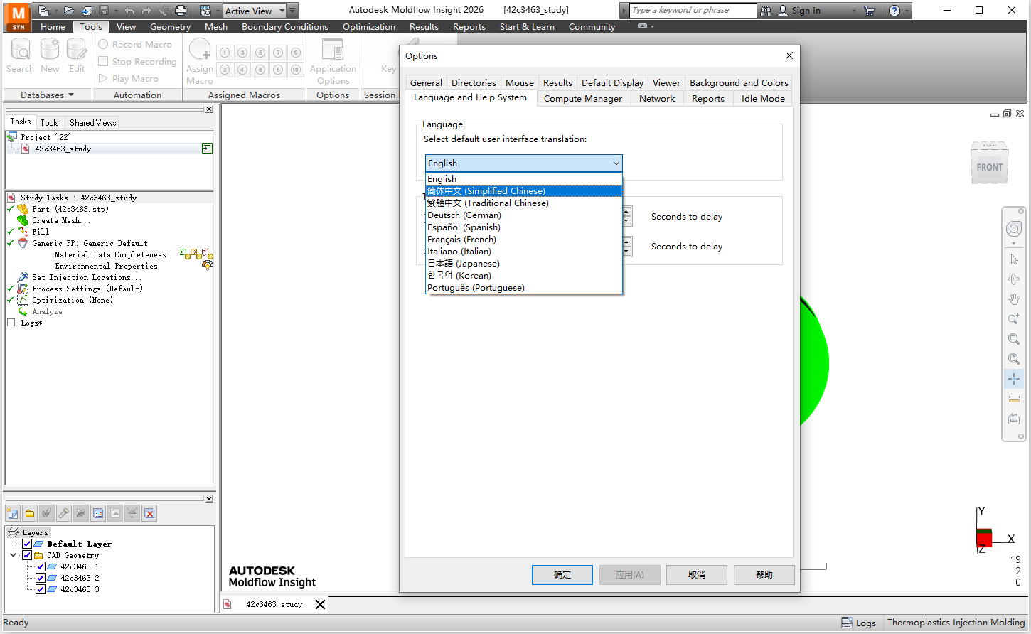The height and width of the screenshot is (634, 1031).
Task: Click the Logs icon in status bar
Action: 847,623
